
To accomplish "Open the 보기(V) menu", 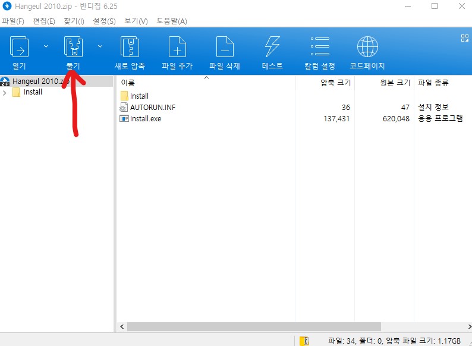I will (x=136, y=21).
